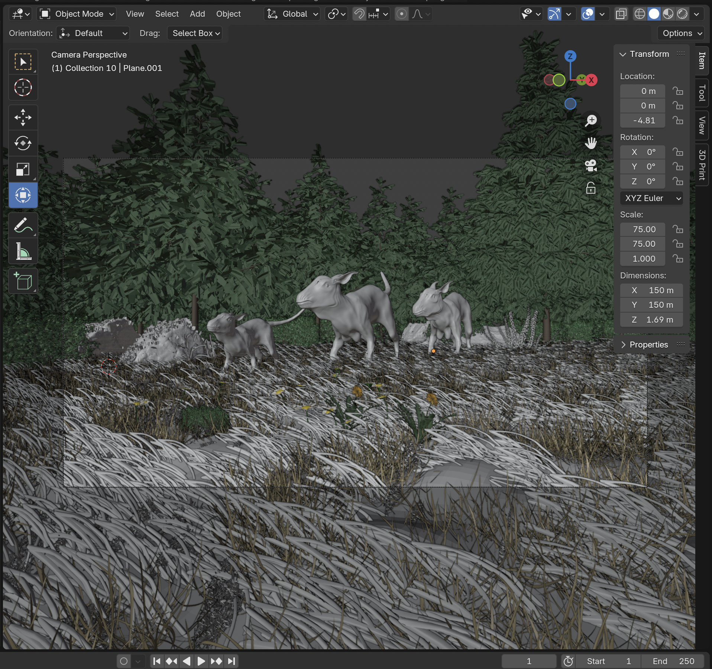Select the 3D Cursor tool

click(23, 88)
